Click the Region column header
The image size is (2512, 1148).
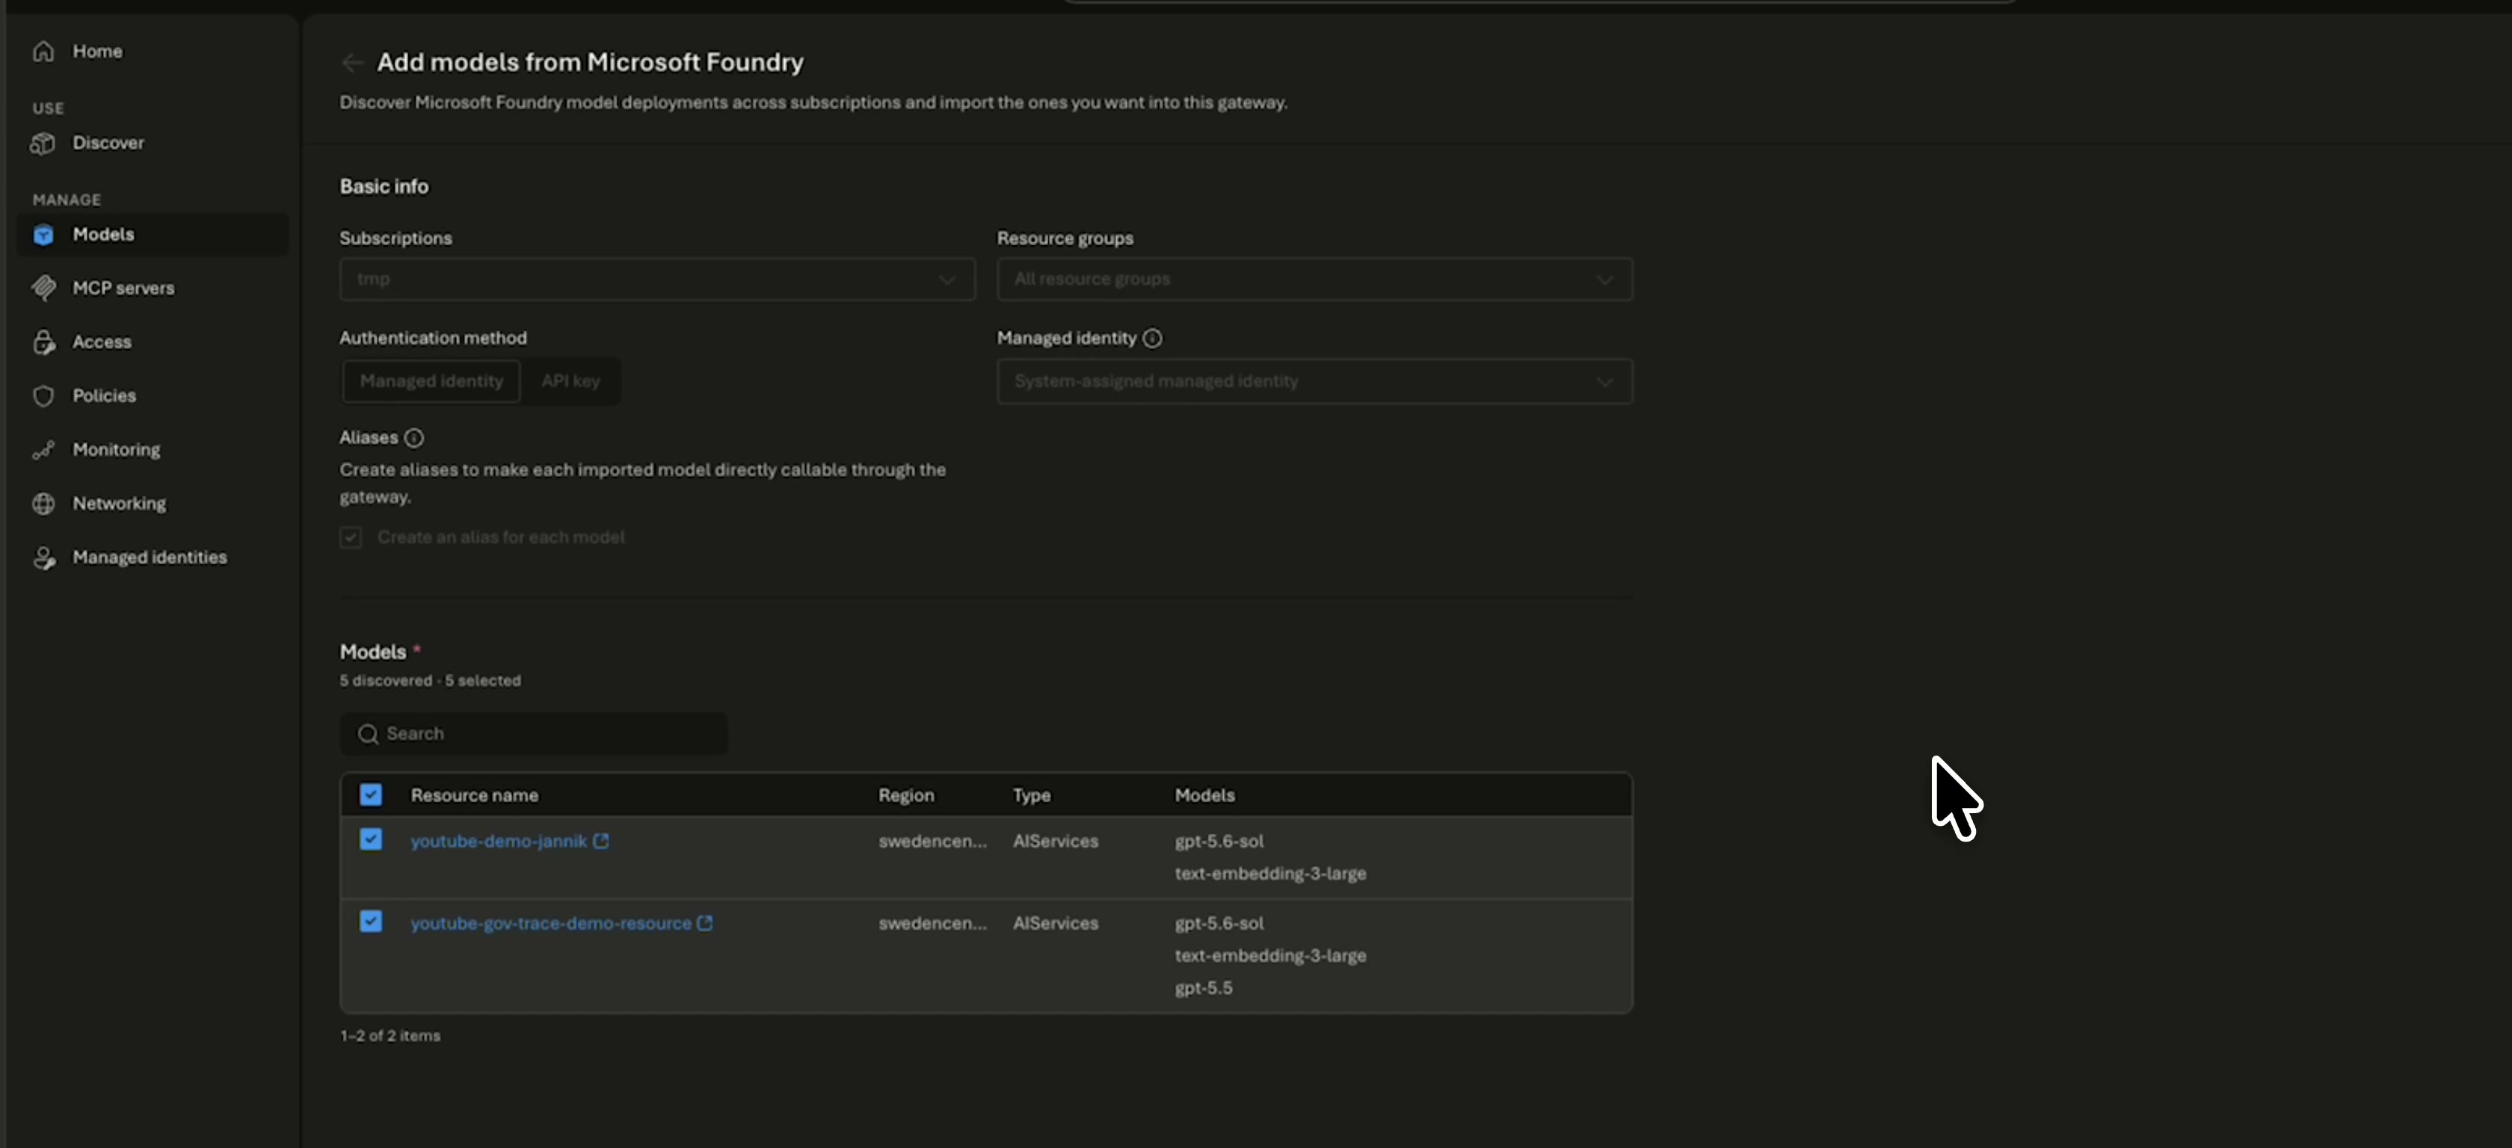(x=906, y=795)
